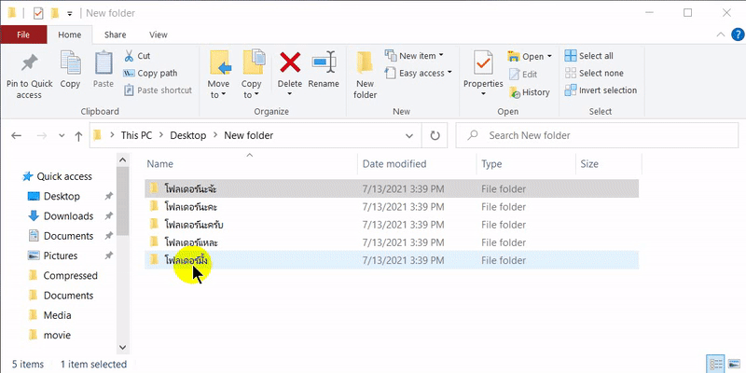Click the Edit ribbon button

click(523, 75)
